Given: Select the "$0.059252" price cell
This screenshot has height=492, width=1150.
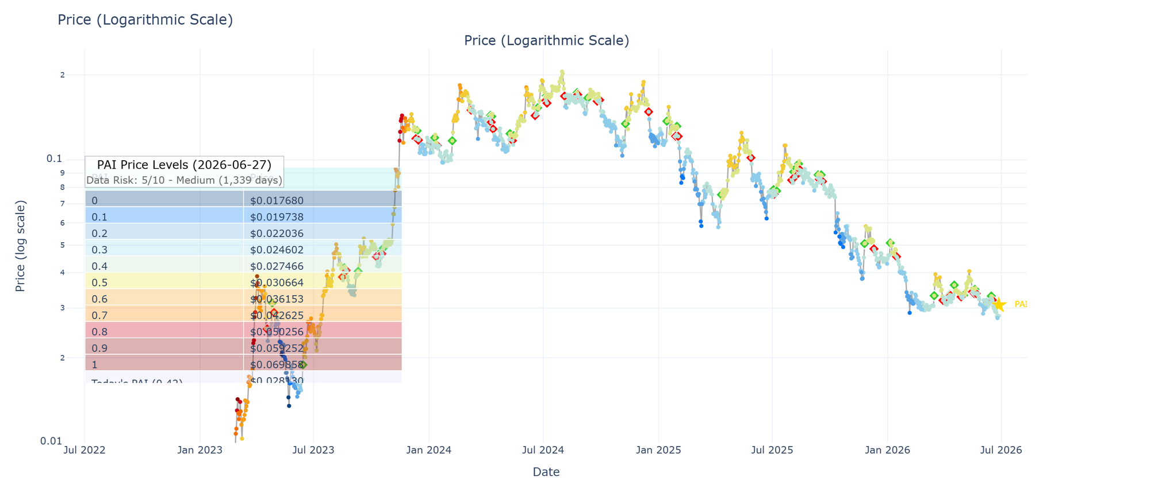Looking at the screenshot, I should pos(323,346).
